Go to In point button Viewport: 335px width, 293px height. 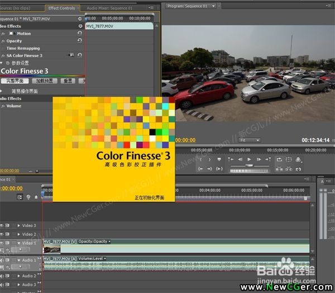pos(200,169)
